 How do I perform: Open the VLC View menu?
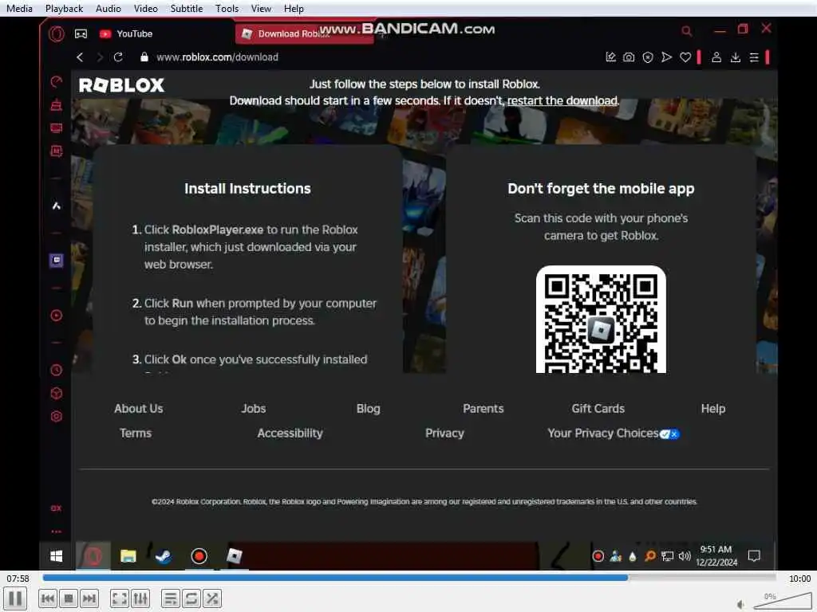(x=261, y=8)
